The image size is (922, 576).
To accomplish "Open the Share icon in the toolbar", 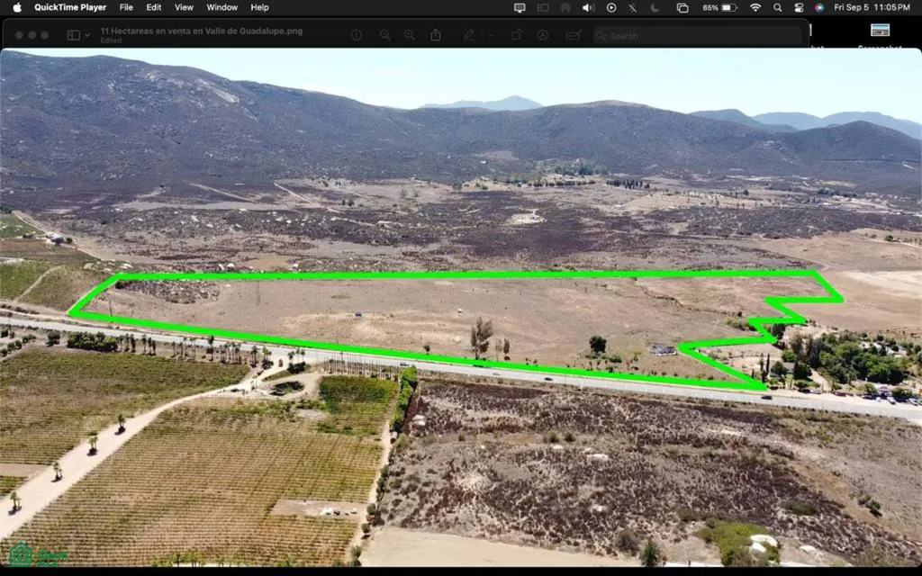I will (436, 35).
